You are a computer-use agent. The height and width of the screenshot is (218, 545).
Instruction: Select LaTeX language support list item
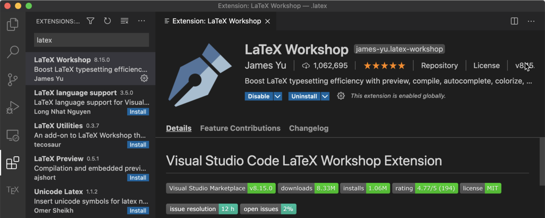coord(90,102)
